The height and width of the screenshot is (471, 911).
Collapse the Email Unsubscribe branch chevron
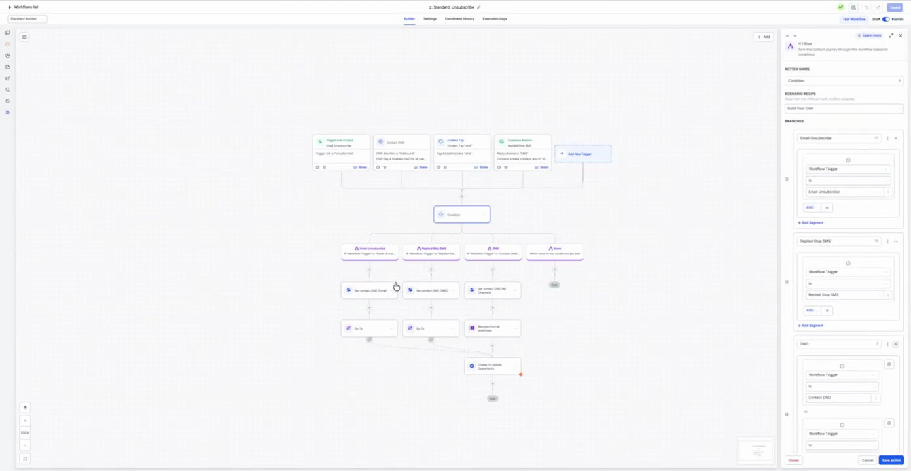pos(896,138)
